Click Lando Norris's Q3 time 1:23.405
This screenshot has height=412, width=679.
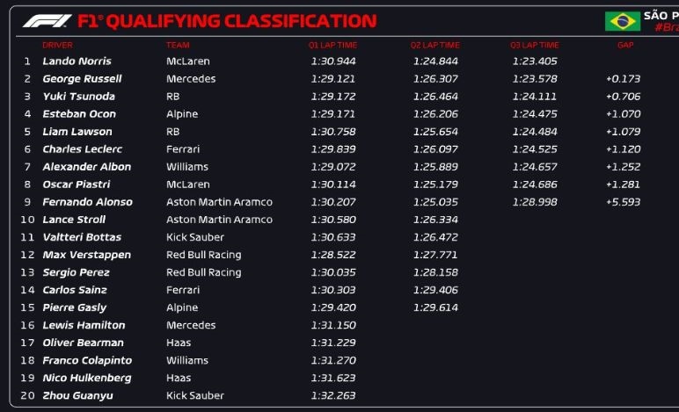point(534,61)
